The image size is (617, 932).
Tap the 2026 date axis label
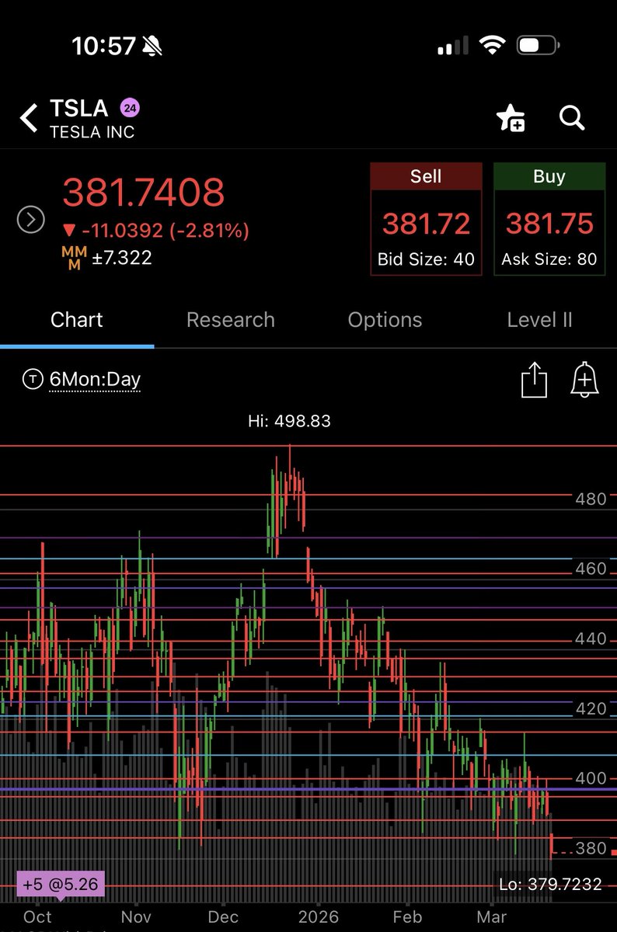[x=318, y=917]
